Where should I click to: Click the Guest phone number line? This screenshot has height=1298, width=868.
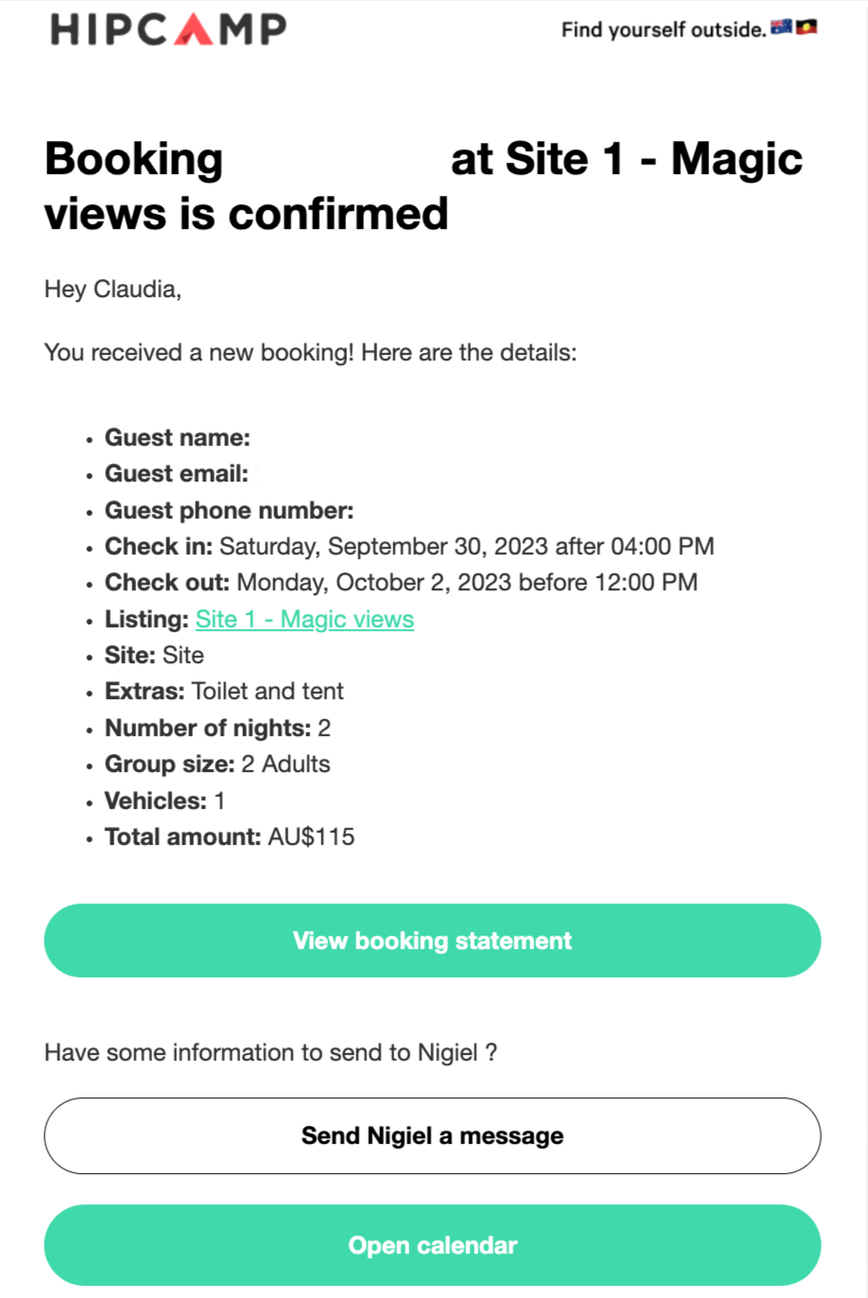pos(229,511)
